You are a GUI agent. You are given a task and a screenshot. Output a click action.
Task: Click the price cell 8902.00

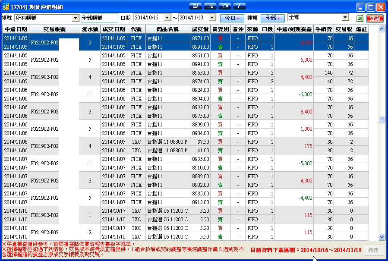click(200, 185)
